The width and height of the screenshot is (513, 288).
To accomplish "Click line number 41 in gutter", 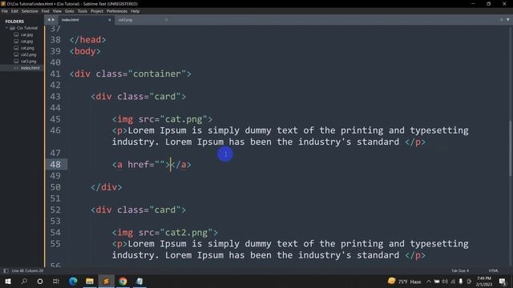I will click(x=55, y=74).
